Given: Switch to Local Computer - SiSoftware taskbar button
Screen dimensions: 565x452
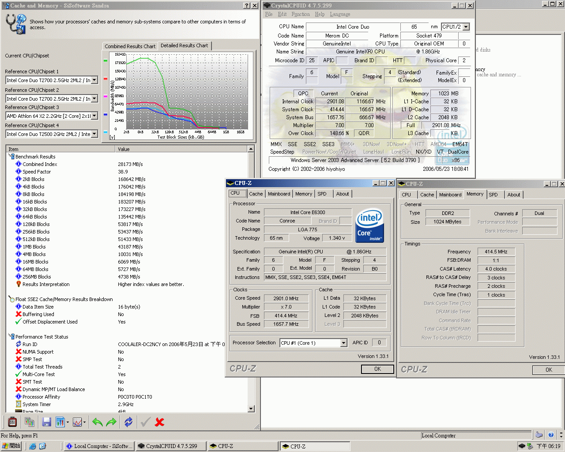Looking at the screenshot, I should pos(99,446).
